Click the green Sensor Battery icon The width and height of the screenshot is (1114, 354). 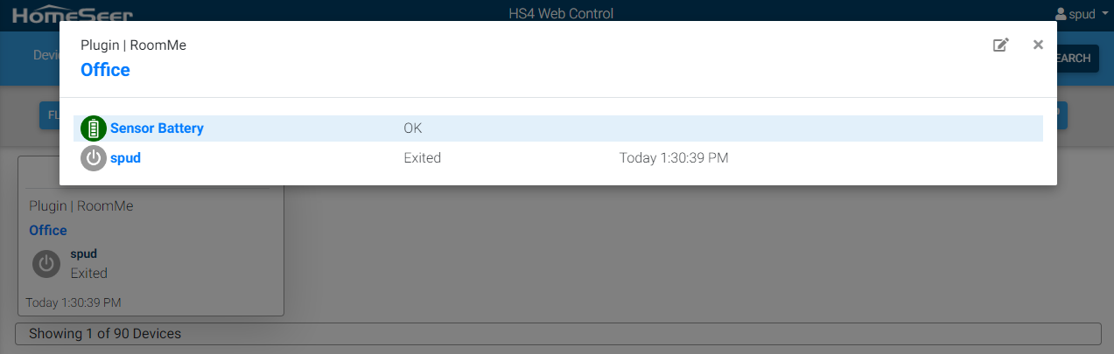[94, 128]
